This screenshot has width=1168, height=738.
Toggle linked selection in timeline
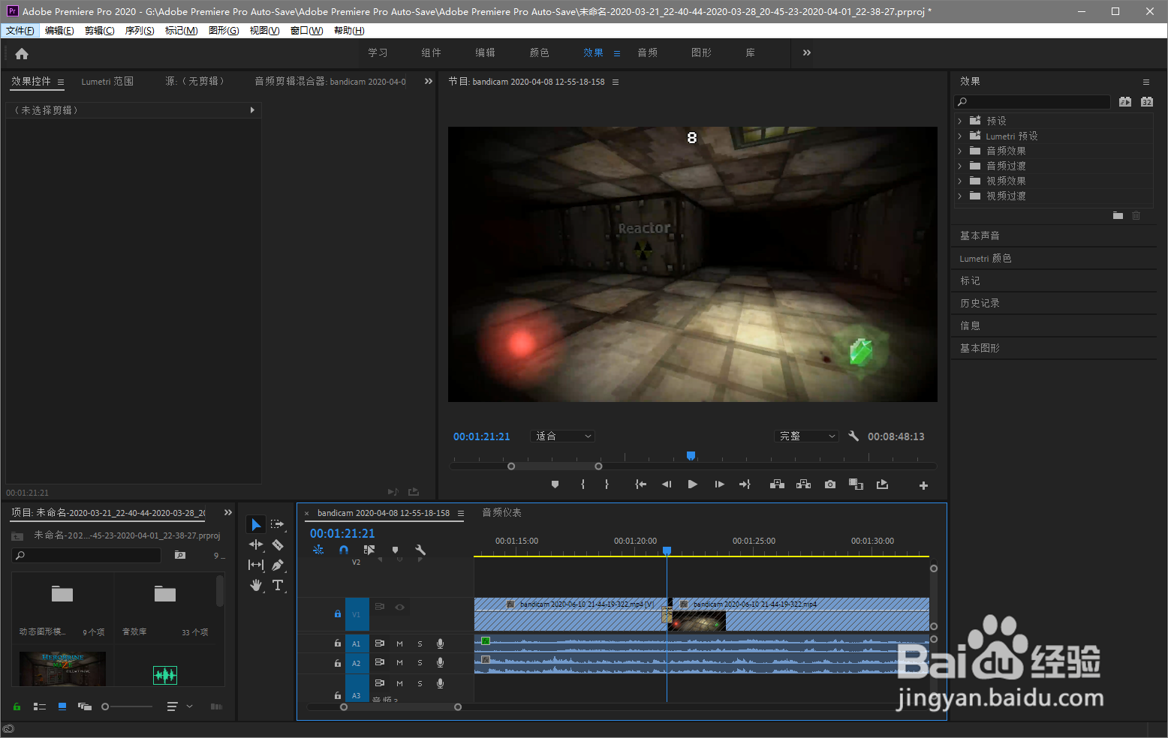369,550
